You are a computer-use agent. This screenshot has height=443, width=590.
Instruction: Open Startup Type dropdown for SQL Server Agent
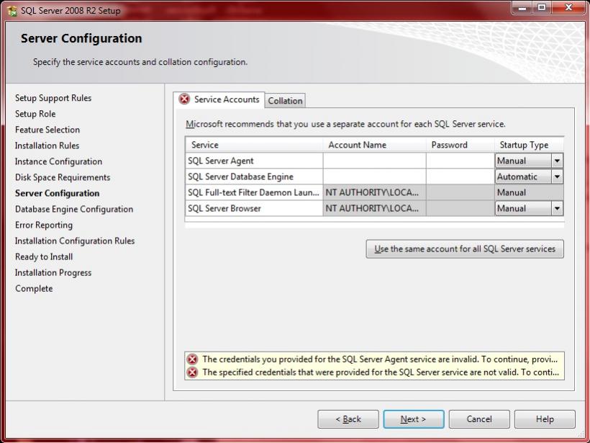(557, 161)
